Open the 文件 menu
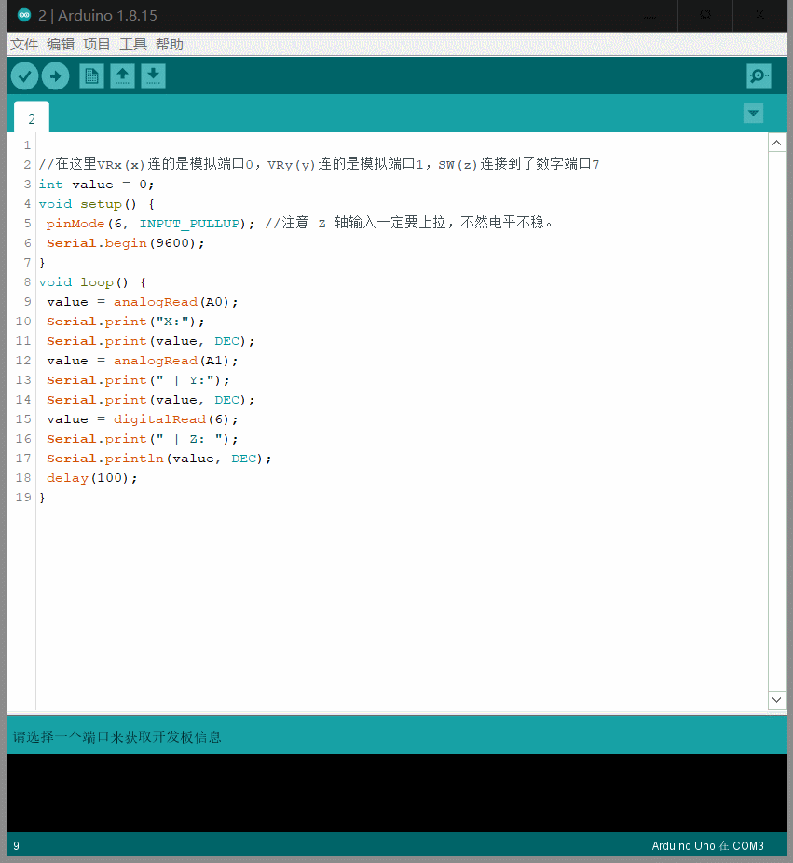 [x=24, y=44]
